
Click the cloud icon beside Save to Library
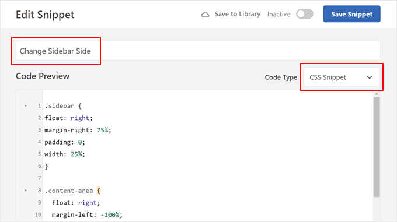pos(205,15)
